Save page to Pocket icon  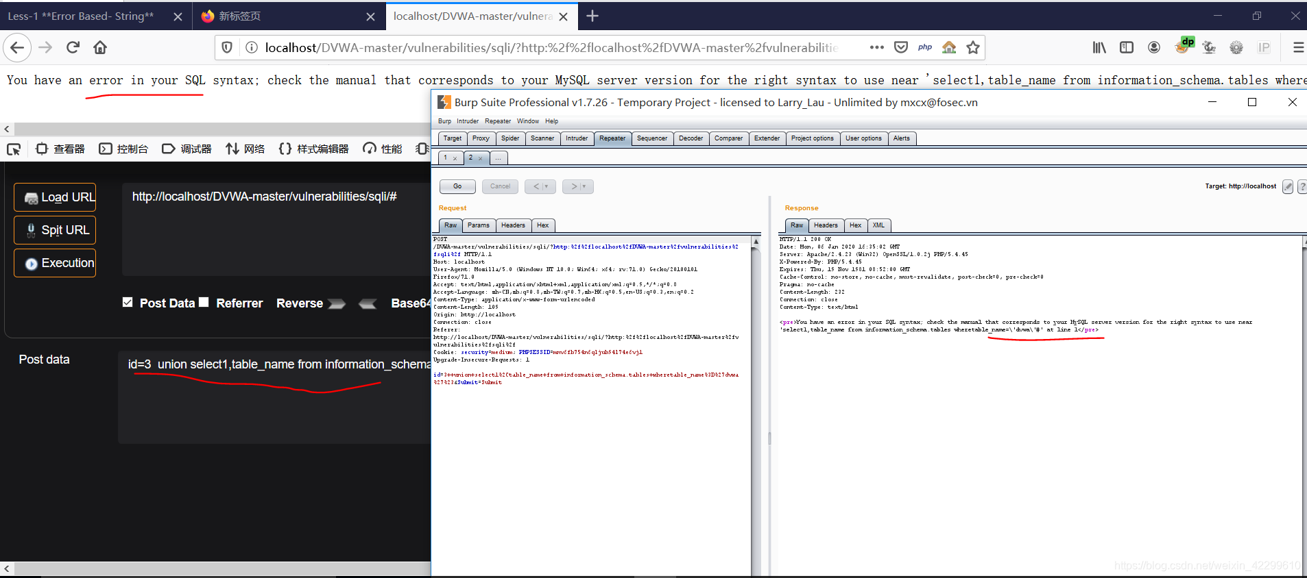pyautogui.click(x=901, y=47)
